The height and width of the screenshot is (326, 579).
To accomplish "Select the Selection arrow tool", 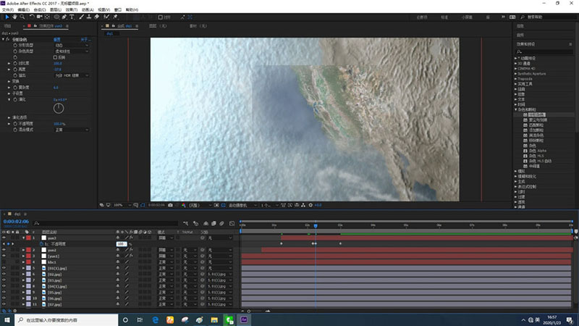I will 6,17.
